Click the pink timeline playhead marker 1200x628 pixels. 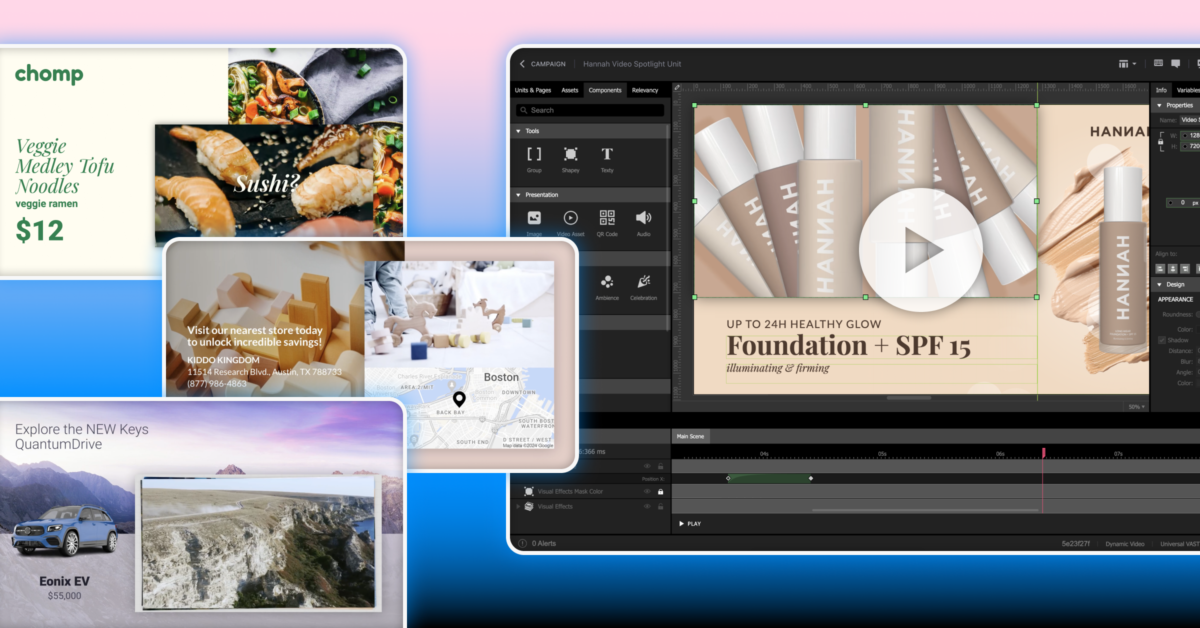[x=1043, y=452]
